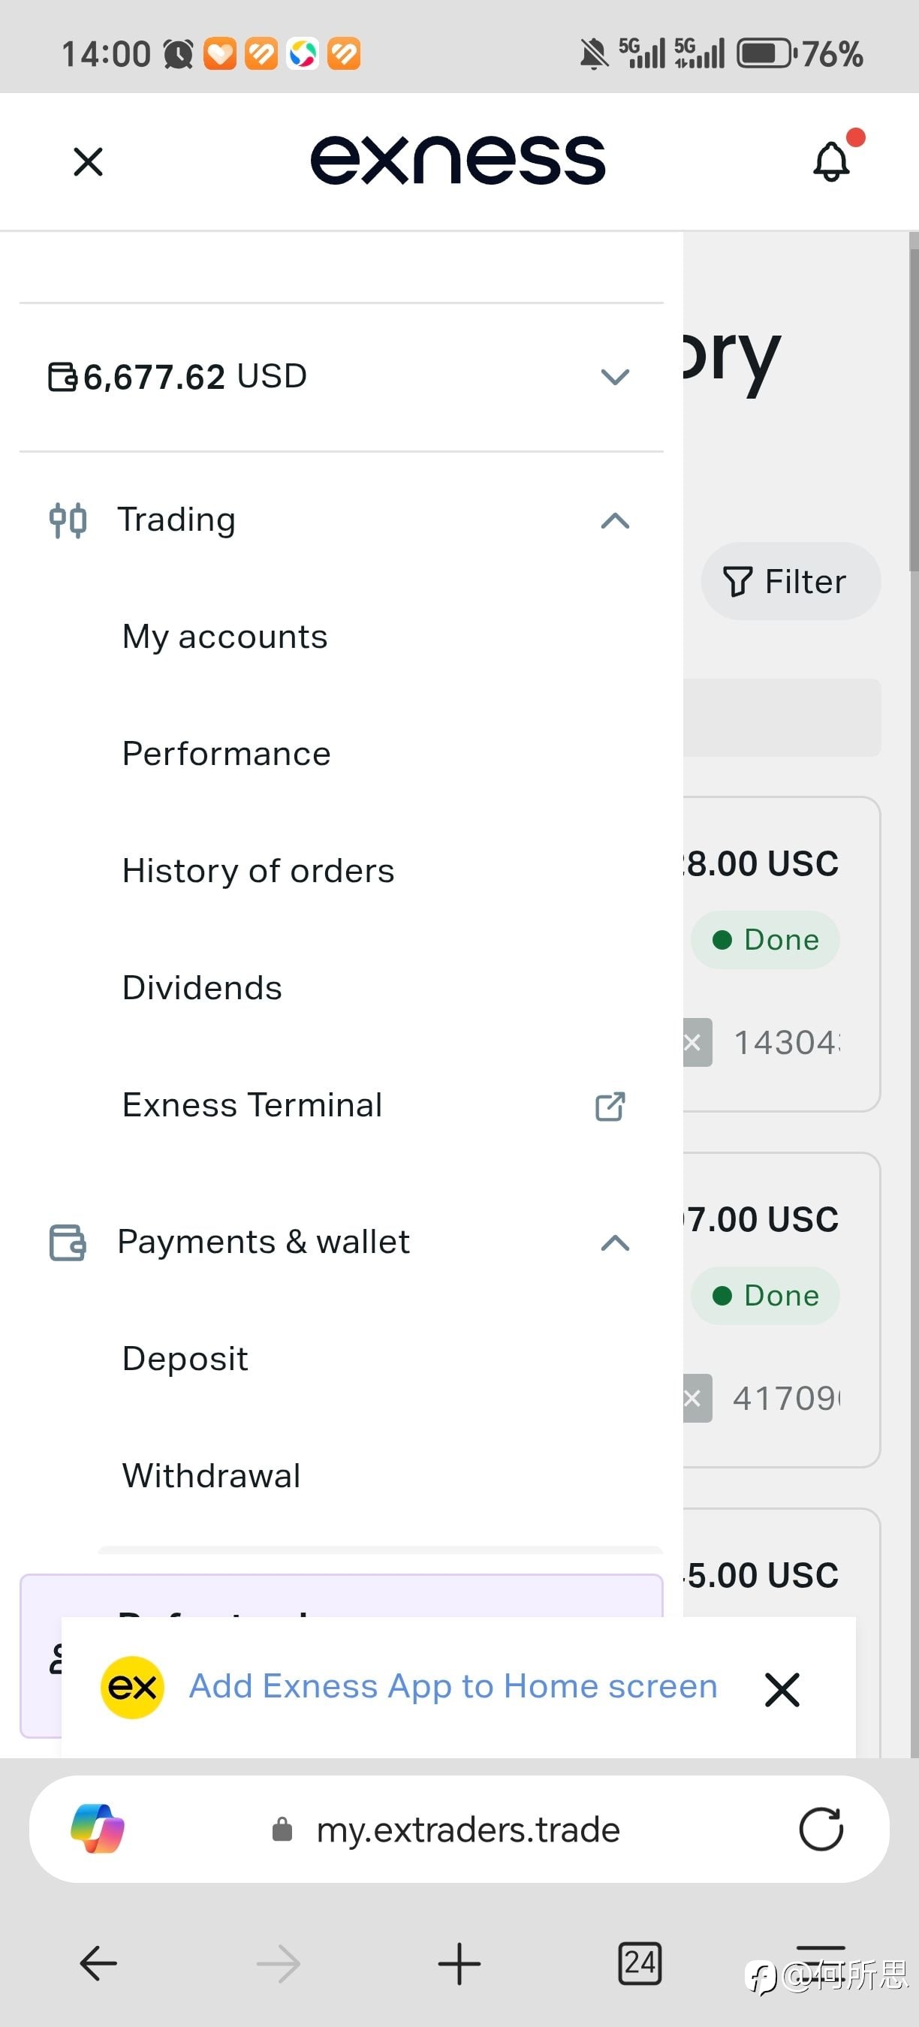Reload the page with refresh icon
The width and height of the screenshot is (919, 2027).
coord(821,1829)
